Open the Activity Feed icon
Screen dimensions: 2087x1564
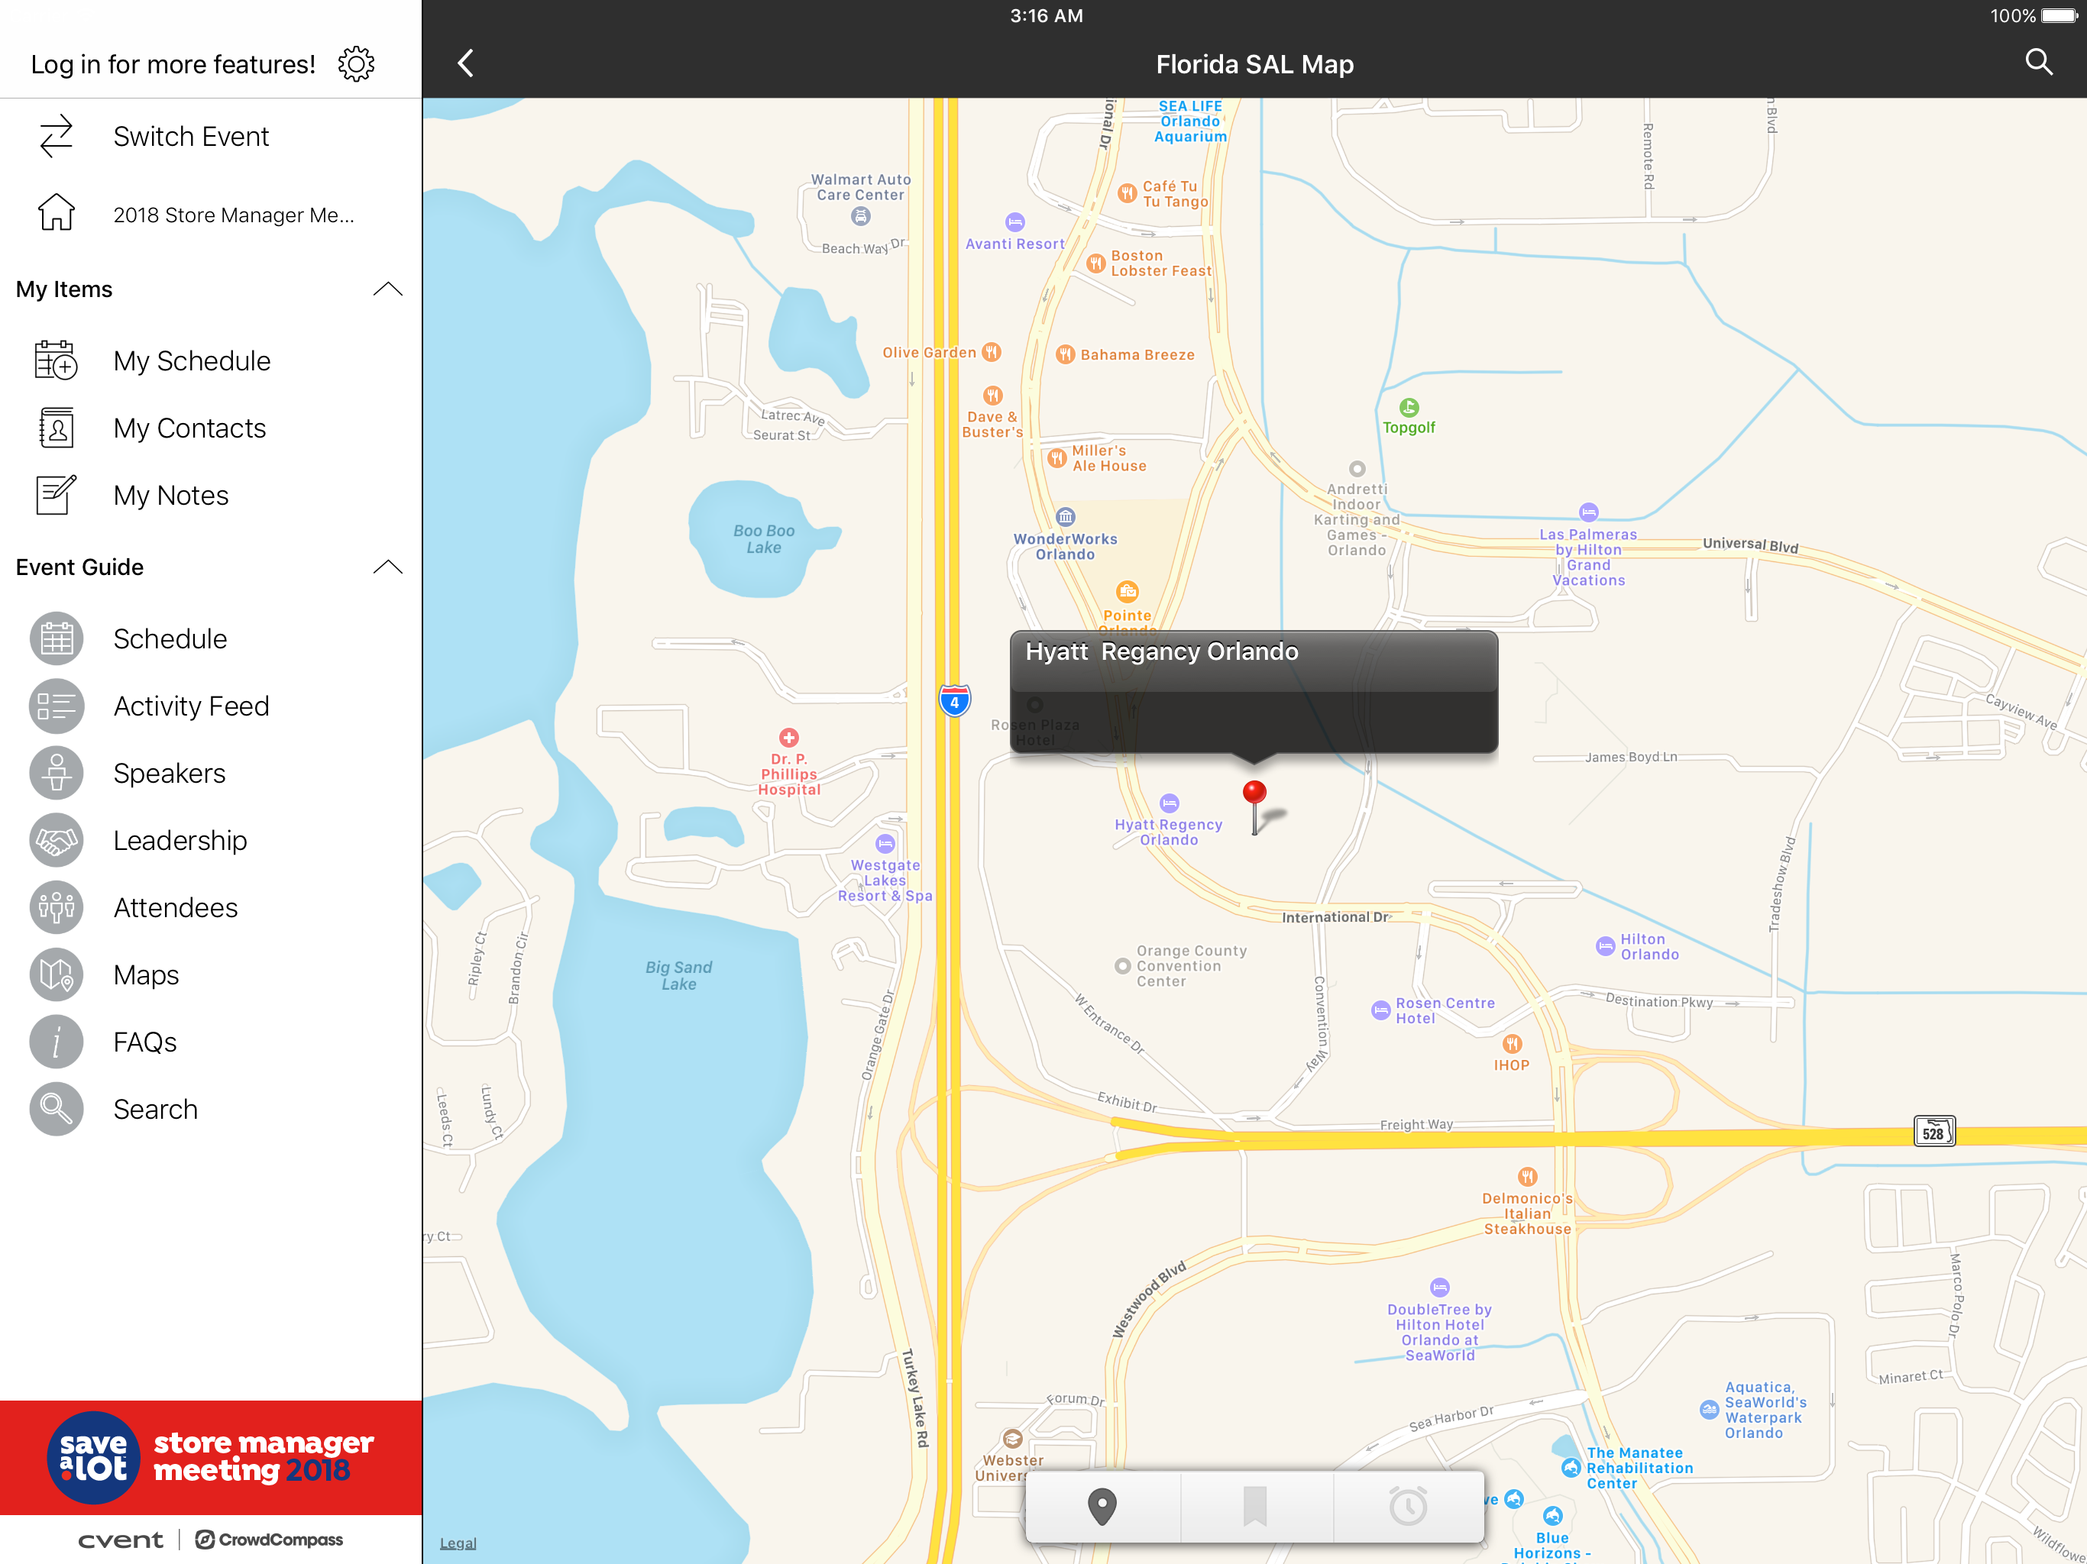coord(57,706)
